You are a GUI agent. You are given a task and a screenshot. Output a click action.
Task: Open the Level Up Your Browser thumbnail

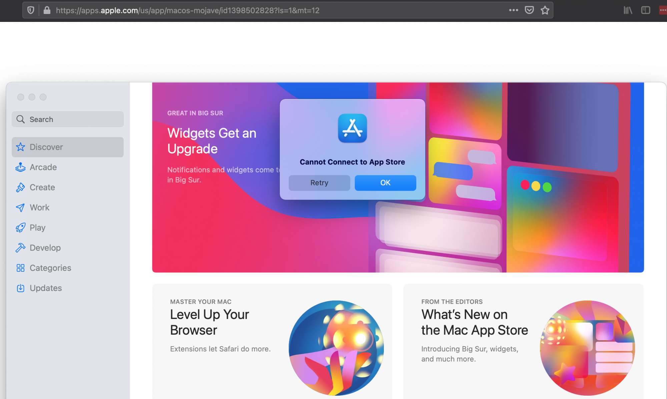coord(336,348)
